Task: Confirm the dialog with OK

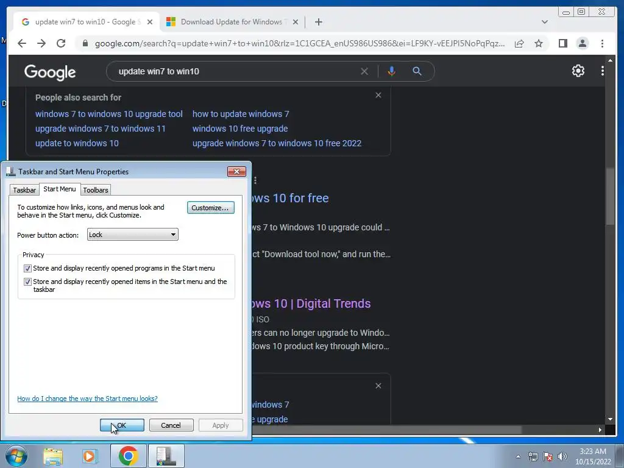Action: click(x=122, y=425)
